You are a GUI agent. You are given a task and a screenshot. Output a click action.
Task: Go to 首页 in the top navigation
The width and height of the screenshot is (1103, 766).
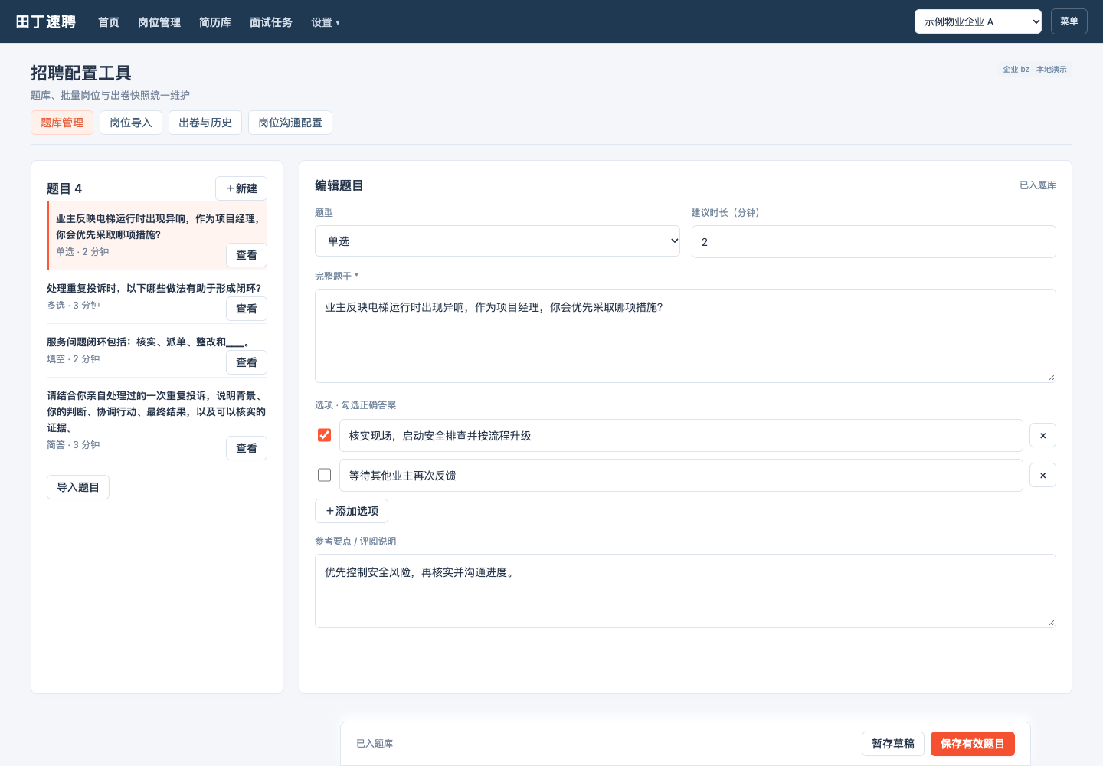[109, 22]
